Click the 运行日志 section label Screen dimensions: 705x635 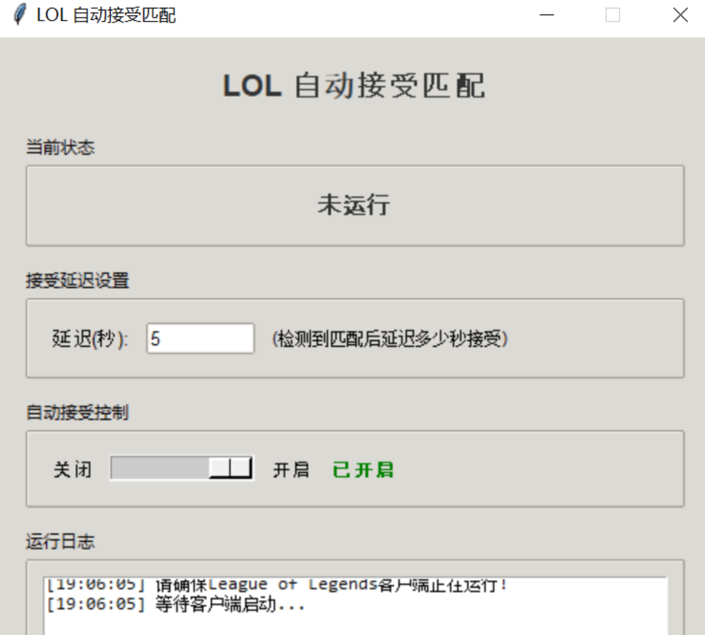[x=61, y=541]
